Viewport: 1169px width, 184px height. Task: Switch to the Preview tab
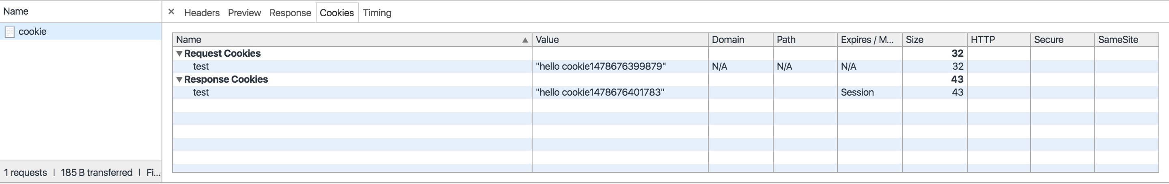pos(244,13)
